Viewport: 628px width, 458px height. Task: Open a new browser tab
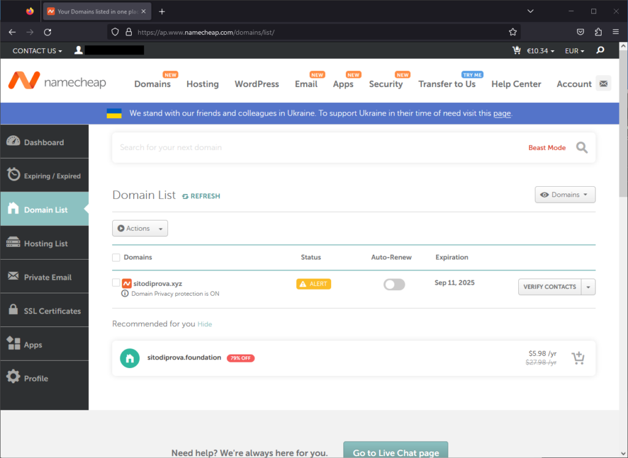coord(162,12)
